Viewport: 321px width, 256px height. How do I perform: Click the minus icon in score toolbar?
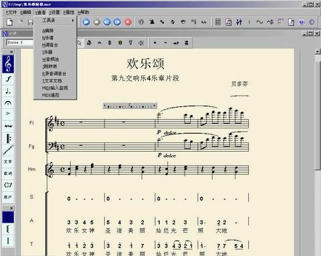click(165, 43)
